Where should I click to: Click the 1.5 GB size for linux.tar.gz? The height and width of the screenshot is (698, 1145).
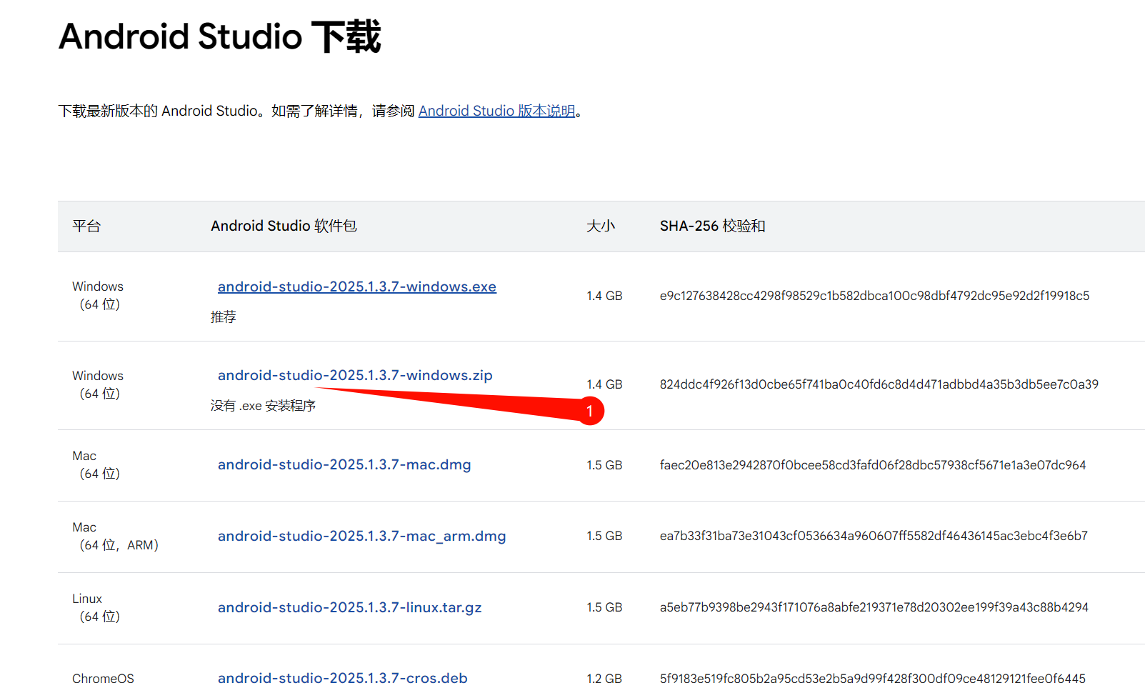click(x=604, y=607)
